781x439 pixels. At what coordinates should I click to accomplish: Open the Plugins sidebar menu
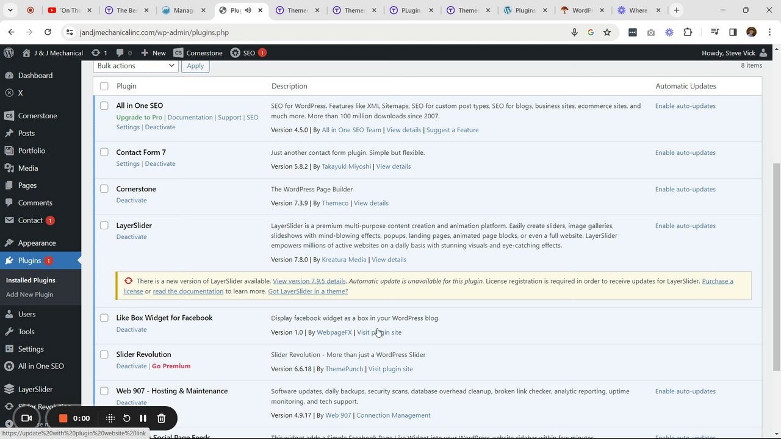pyautogui.click(x=40, y=260)
